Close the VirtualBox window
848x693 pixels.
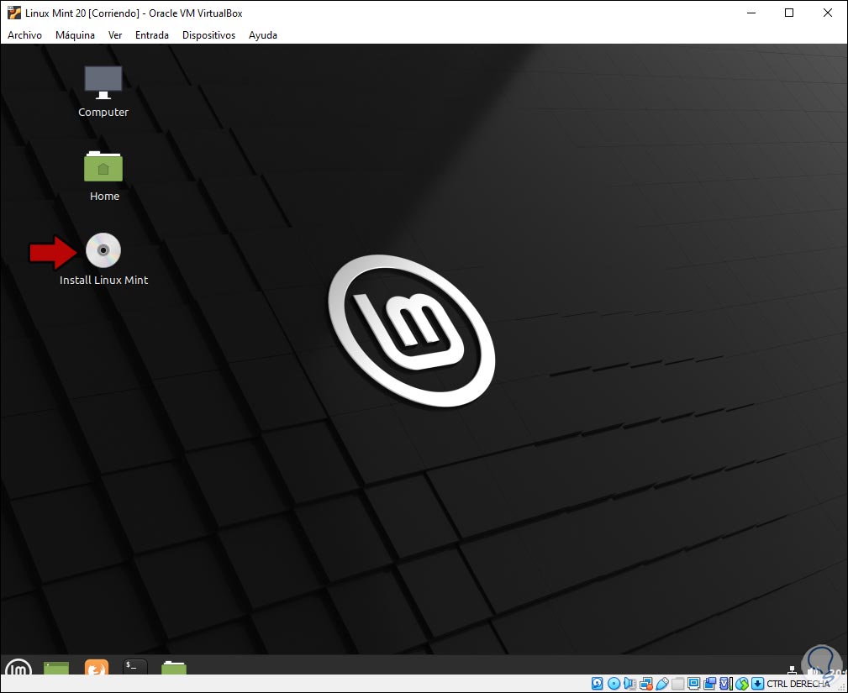(x=828, y=13)
